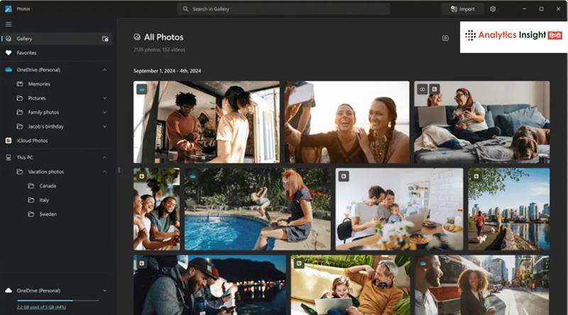Click the folder icon beside Canada
The height and width of the screenshot is (315, 568).
pyautogui.click(x=31, y=186)
